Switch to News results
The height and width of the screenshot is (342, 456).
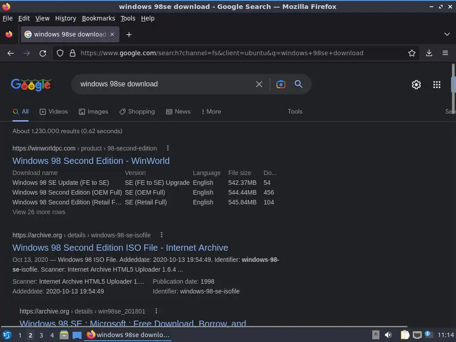coord(178,112)
